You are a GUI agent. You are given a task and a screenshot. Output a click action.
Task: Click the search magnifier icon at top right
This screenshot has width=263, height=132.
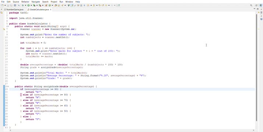tap(251, 5)
